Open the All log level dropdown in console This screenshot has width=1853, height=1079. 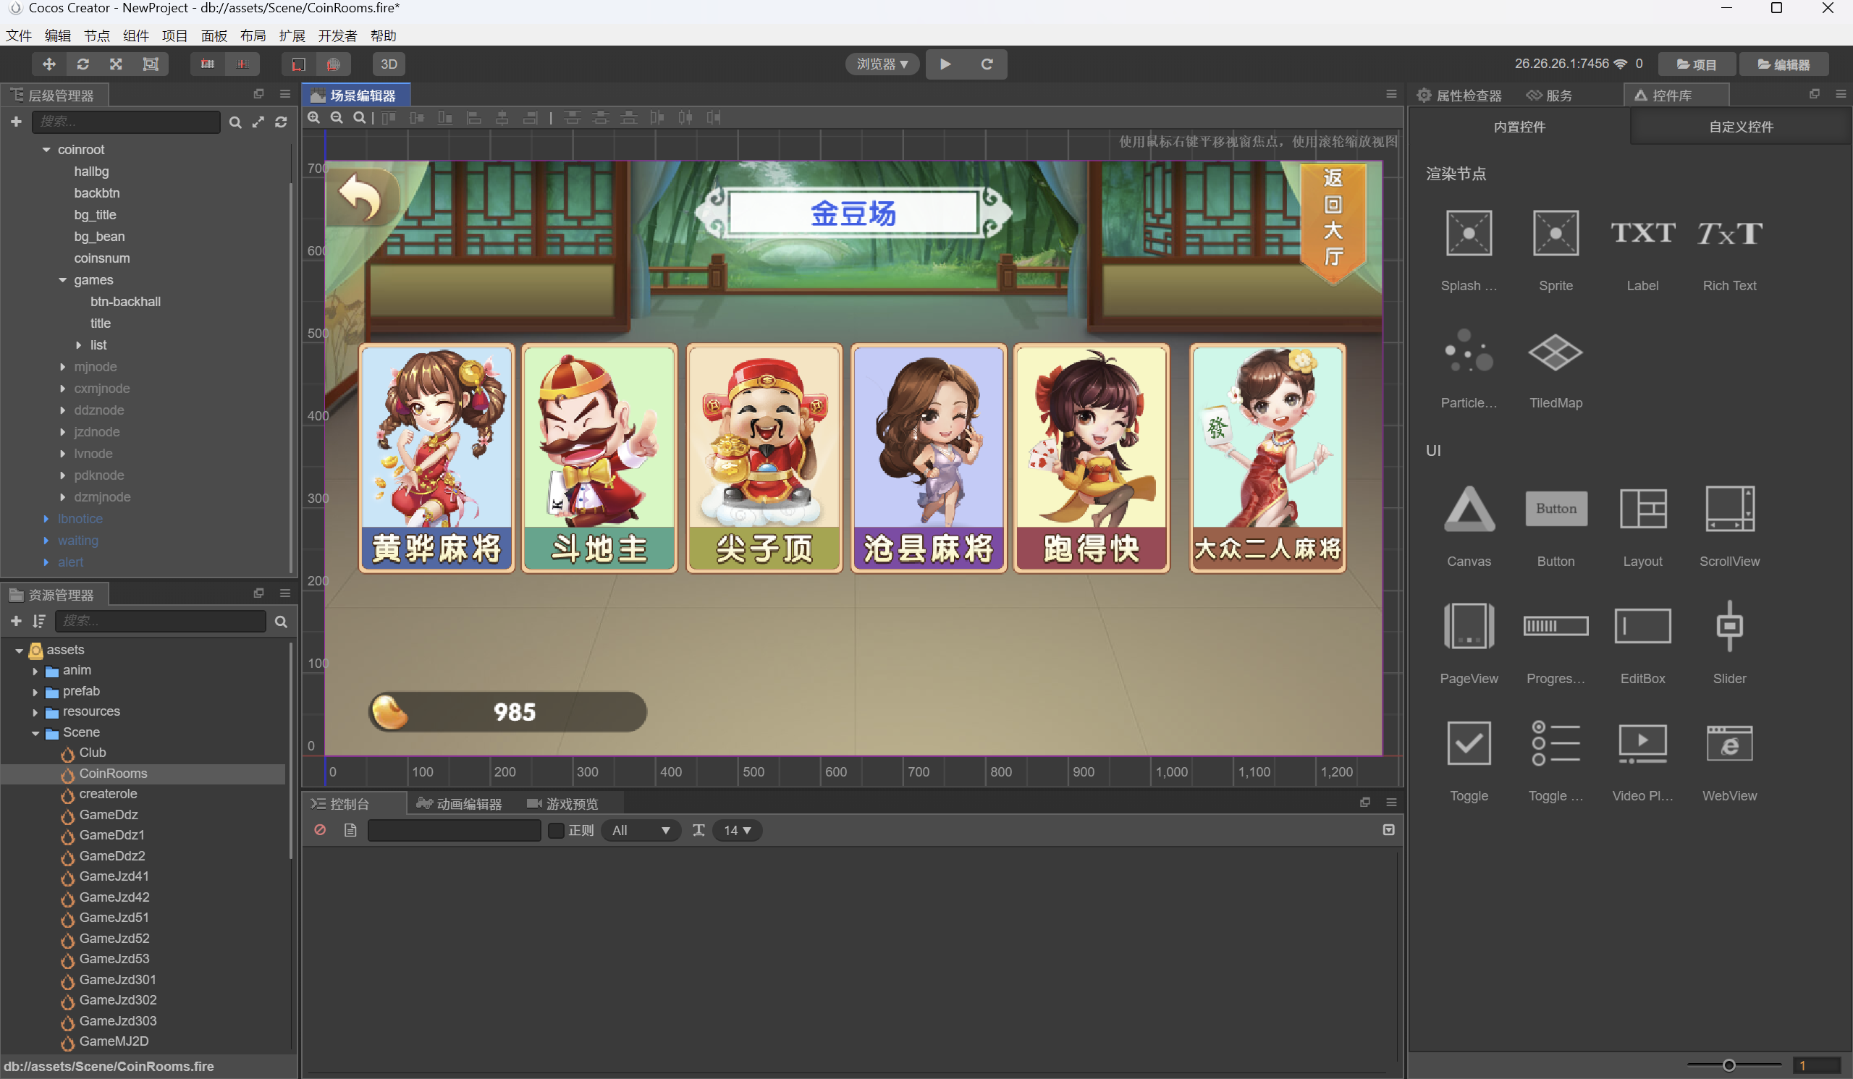point(641,831)
